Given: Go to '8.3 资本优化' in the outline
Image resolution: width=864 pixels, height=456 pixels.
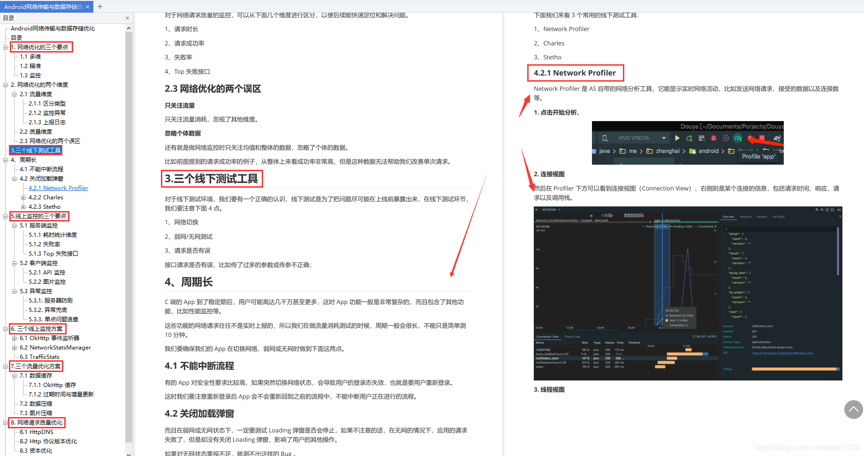Looking at the screenshot, I should pos(36,451).
